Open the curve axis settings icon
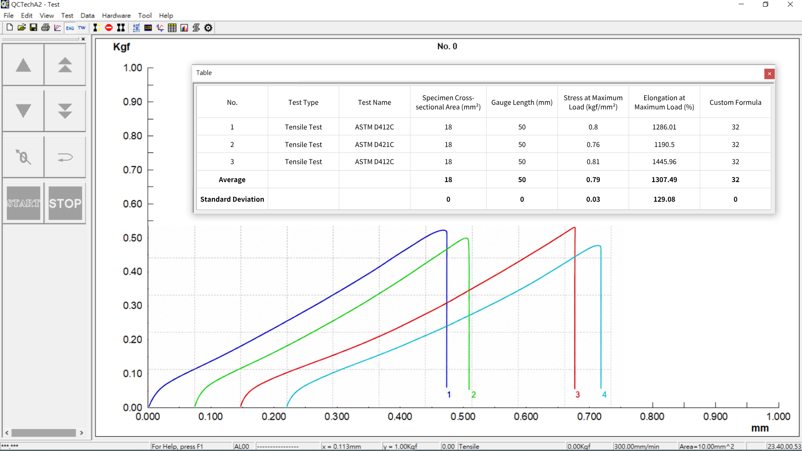The width and height of the screenshot is (802, 451). click(x=160, y=28)
